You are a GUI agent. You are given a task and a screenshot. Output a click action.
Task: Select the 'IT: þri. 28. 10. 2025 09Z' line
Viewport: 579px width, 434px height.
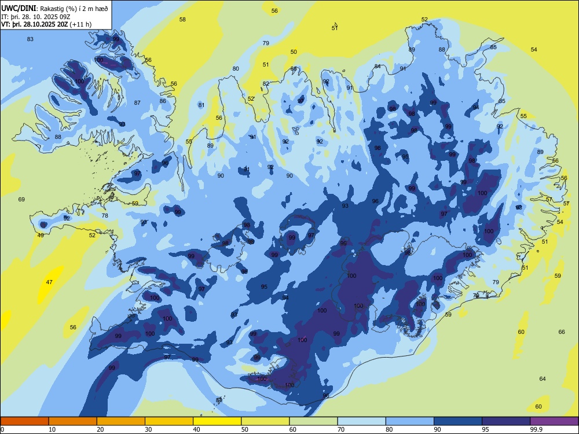[x=35, y=17]
